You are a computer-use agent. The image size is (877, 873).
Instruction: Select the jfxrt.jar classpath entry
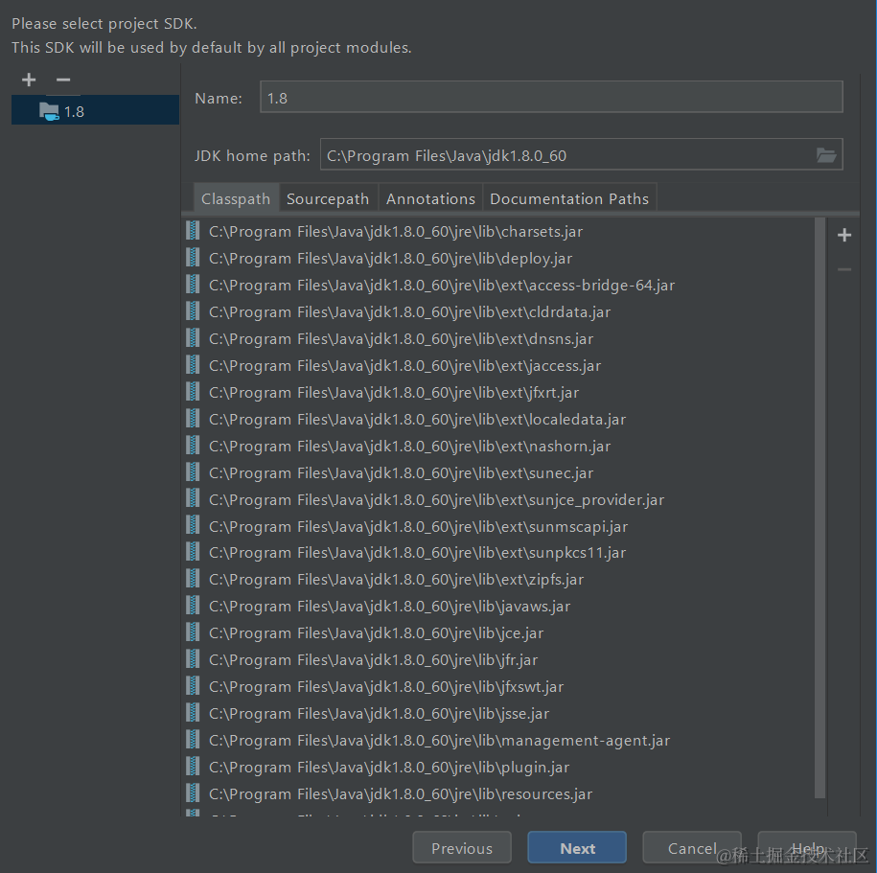497,393
